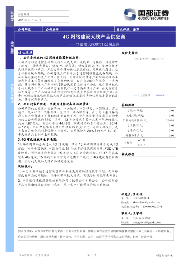This screenshot has height=262, width=185.
Task: Click the 风险提示 heading
Action: coord(25,166)
